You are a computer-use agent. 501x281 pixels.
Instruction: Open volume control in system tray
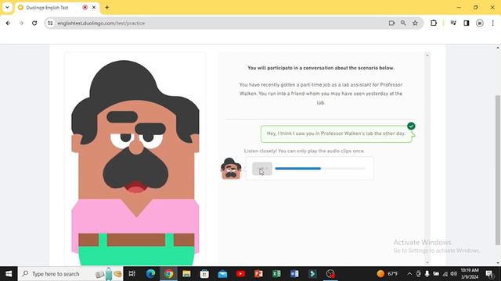point(453,274)
